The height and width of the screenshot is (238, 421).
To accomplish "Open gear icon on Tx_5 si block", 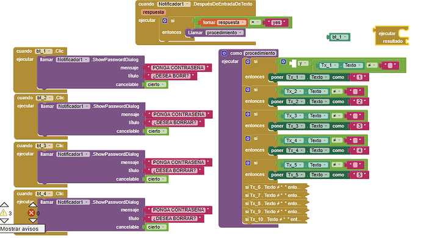I will coord(248,163).
